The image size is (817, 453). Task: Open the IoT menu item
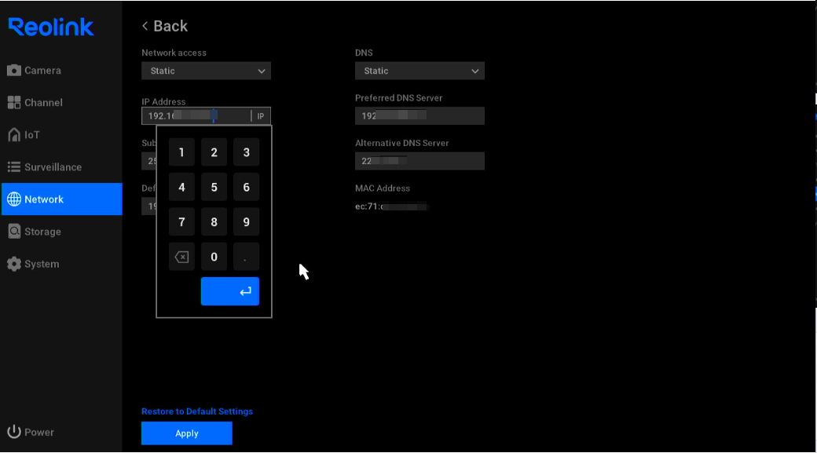(61, 135)
